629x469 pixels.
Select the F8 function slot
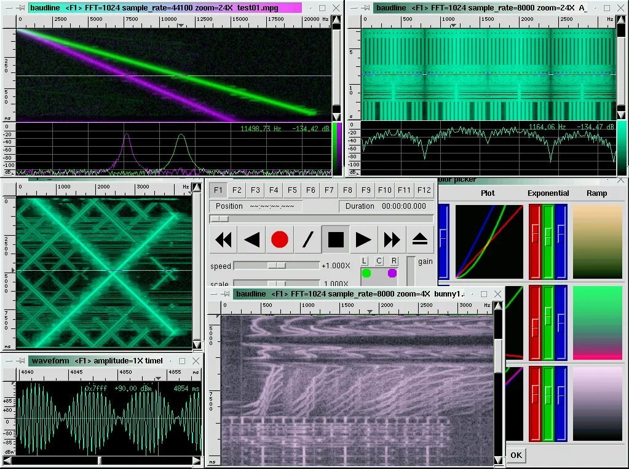(347, 190)
